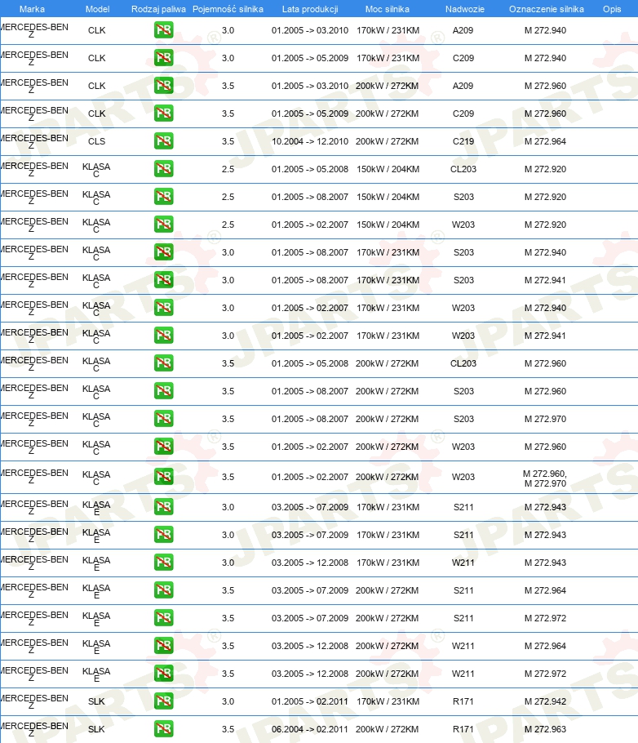The height and width of the screenshot is (743, 638).
Task: Click fuel icon in S203 3.0 M 272.941 row
Action: click(x=163, y=280)
